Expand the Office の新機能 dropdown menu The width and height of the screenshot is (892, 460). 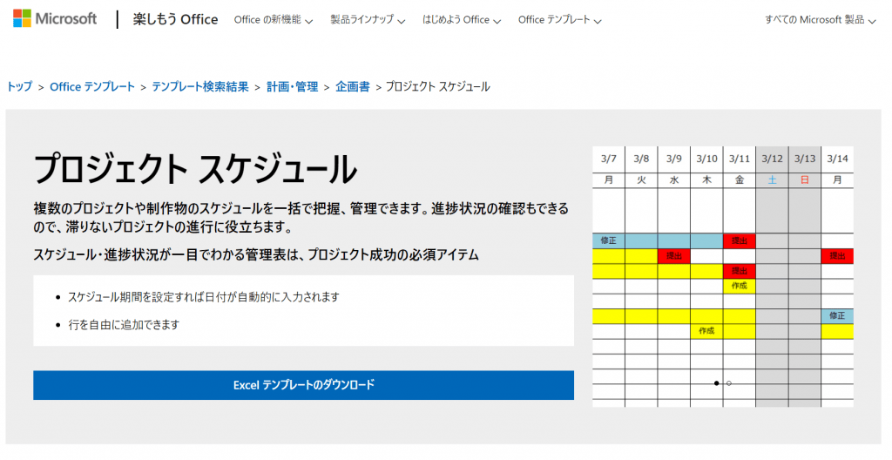(x=273, y=19)
